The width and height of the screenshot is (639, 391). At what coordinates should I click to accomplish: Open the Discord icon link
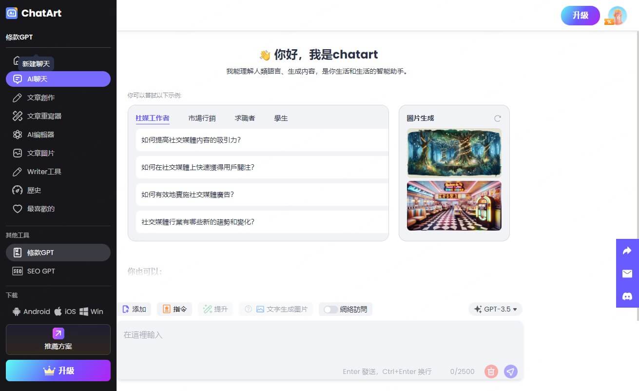pyautogui.click(x=627, y=296)
